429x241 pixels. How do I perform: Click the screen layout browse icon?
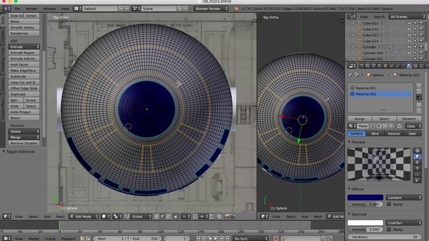coord(78,9)
